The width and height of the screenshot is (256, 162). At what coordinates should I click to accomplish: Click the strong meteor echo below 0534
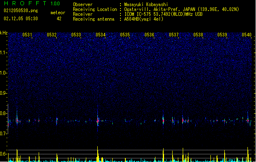coord(98,121)
